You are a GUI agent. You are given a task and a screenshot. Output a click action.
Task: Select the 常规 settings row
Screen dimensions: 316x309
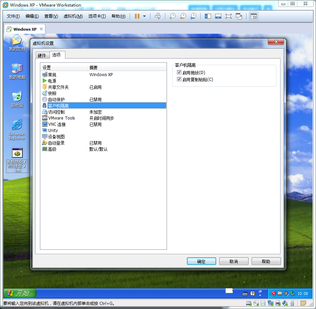[103, 75]
